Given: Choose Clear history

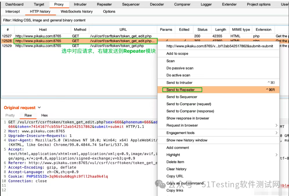Looking at the screenshot, I should [218, 169].
